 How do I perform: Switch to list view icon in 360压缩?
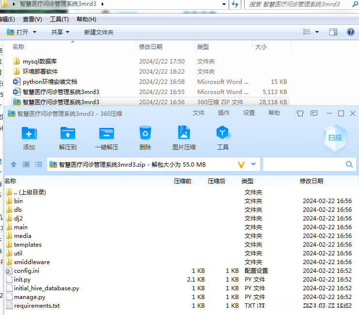click(39, 164)
